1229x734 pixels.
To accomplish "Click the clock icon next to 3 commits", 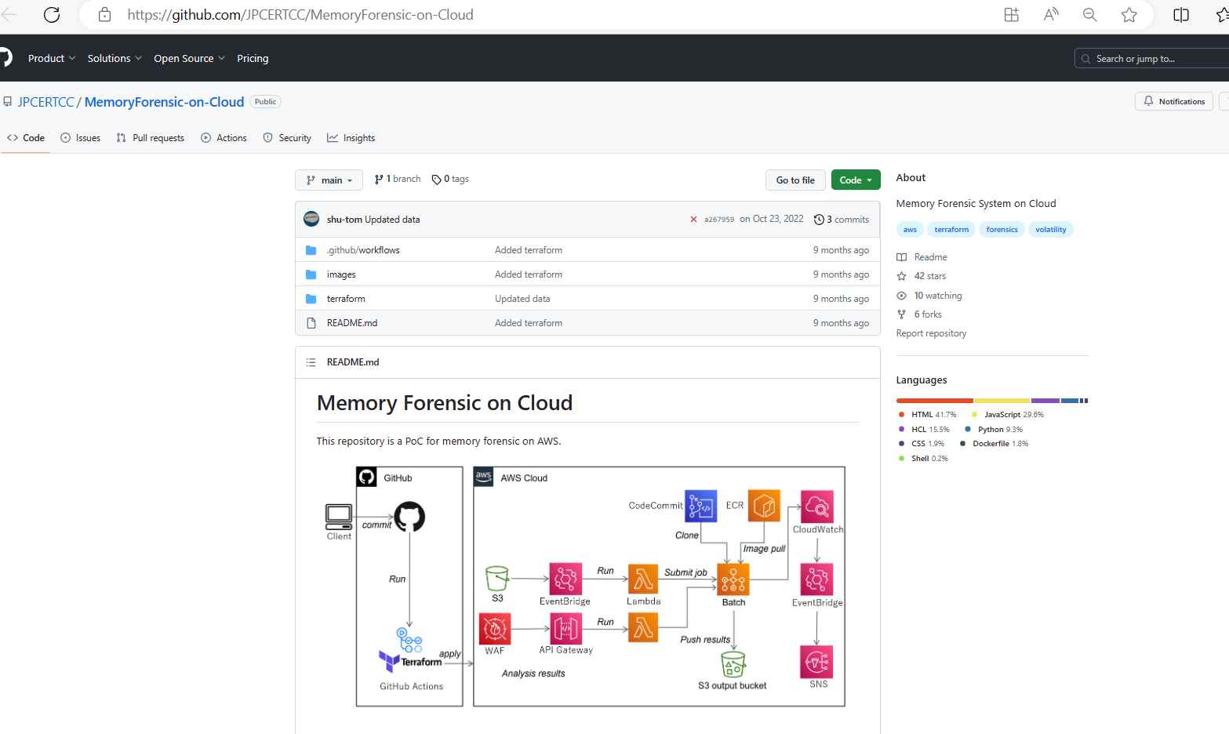I will [819, 219].
